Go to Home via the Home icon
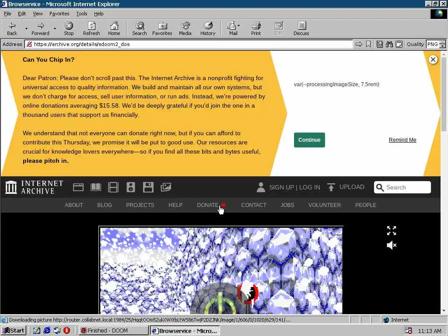Viewport: 448px width, 336px height. (x=114, y=28)
